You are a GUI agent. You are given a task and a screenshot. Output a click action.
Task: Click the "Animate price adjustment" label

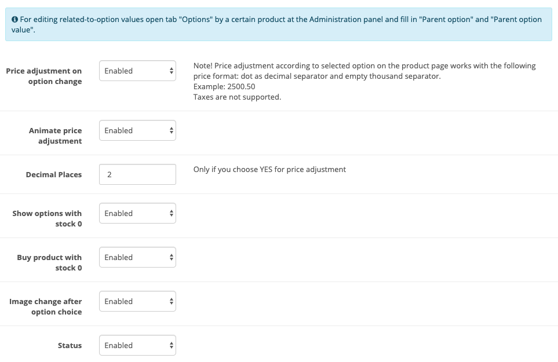[x=56, y=136]
